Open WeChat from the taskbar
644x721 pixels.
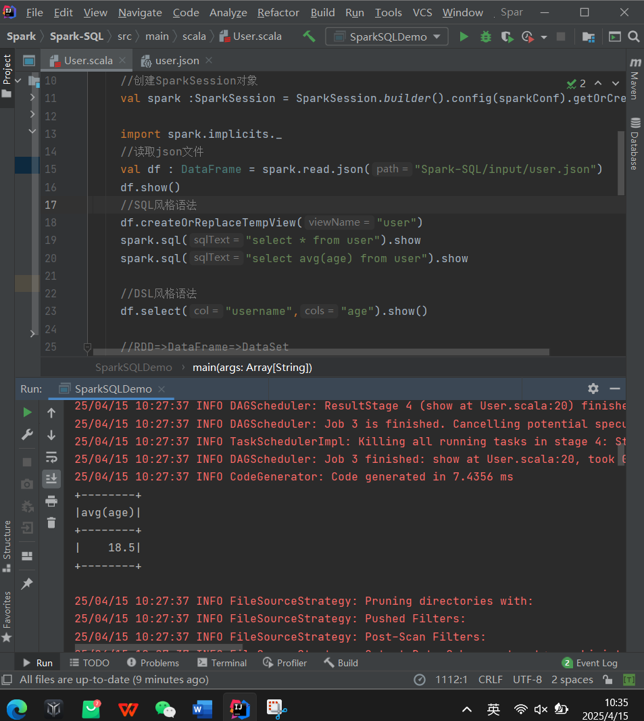165,709
